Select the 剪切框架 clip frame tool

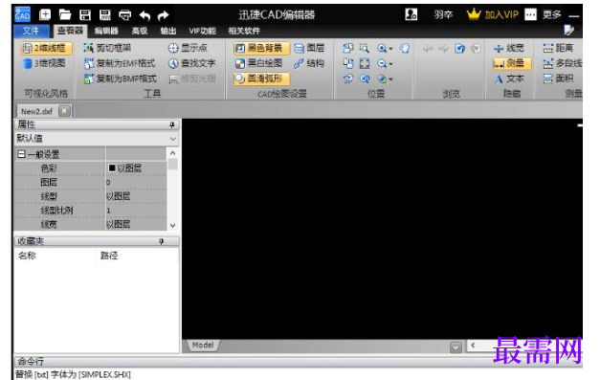[x=107, y=48]
